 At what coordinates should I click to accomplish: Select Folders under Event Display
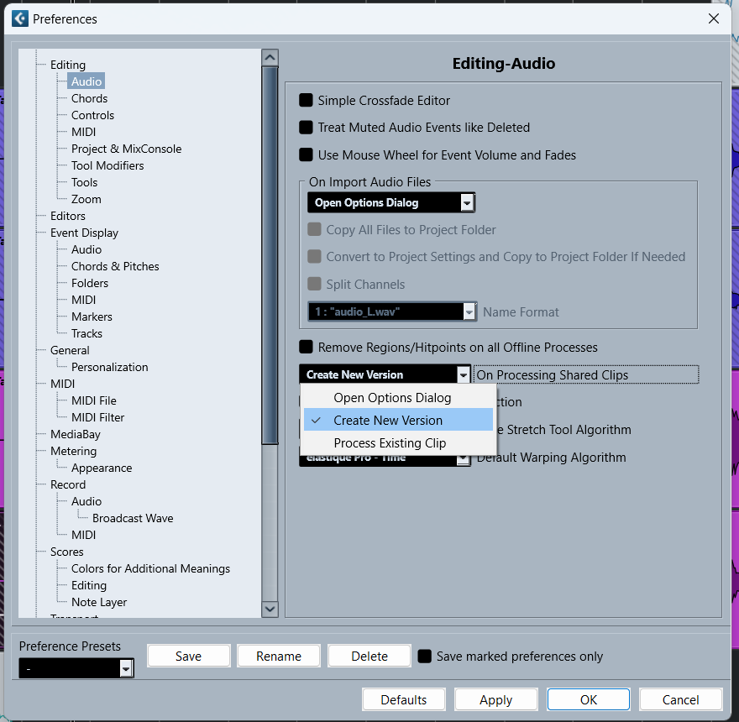point(90,283)
